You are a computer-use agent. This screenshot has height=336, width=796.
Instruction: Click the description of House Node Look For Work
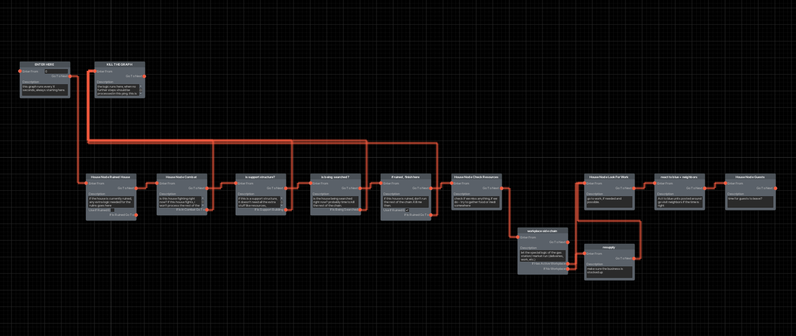608,201
